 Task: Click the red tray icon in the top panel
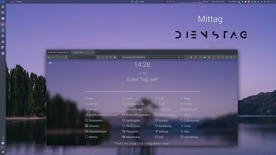[245, 2]
